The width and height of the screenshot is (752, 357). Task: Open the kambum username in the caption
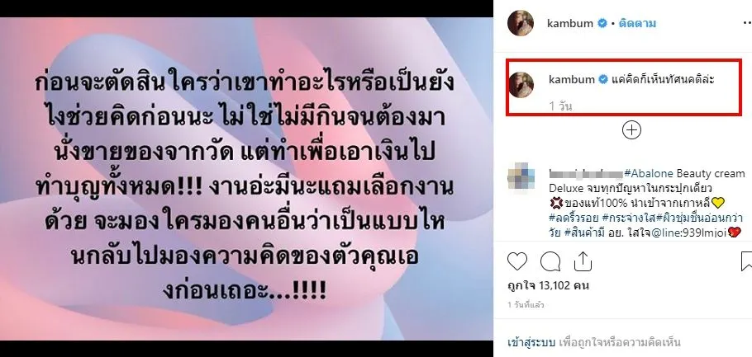572,79
